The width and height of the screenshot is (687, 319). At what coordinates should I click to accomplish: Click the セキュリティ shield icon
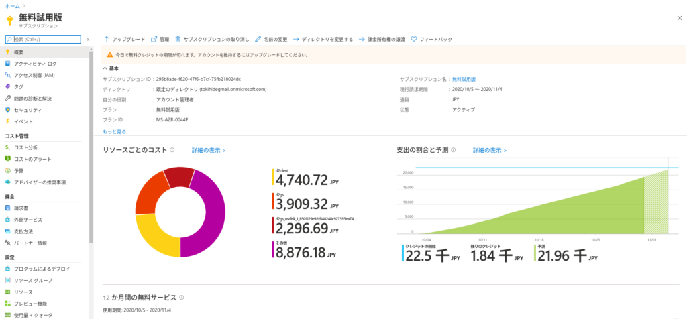pyautogui.click(x=8, y=110)
